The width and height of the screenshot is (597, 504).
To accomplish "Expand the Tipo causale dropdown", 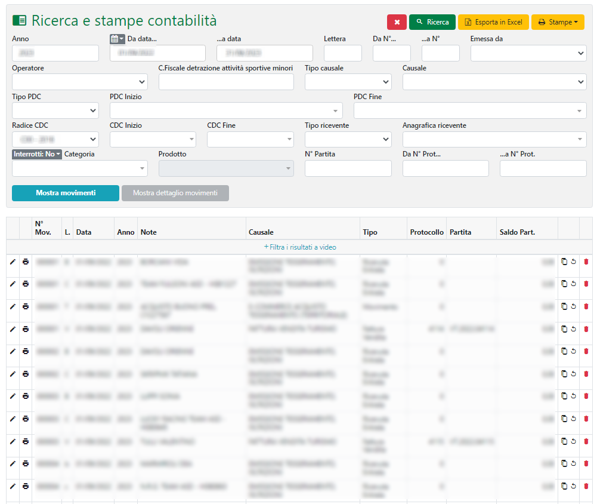I will [x=348, y=82].
